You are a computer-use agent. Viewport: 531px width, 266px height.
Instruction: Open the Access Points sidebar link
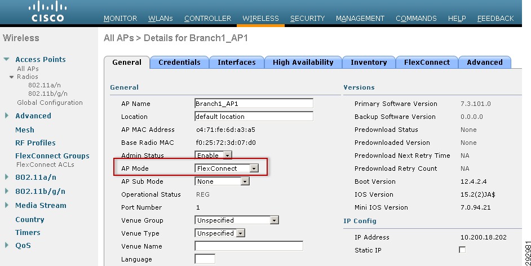pos(41,60)
